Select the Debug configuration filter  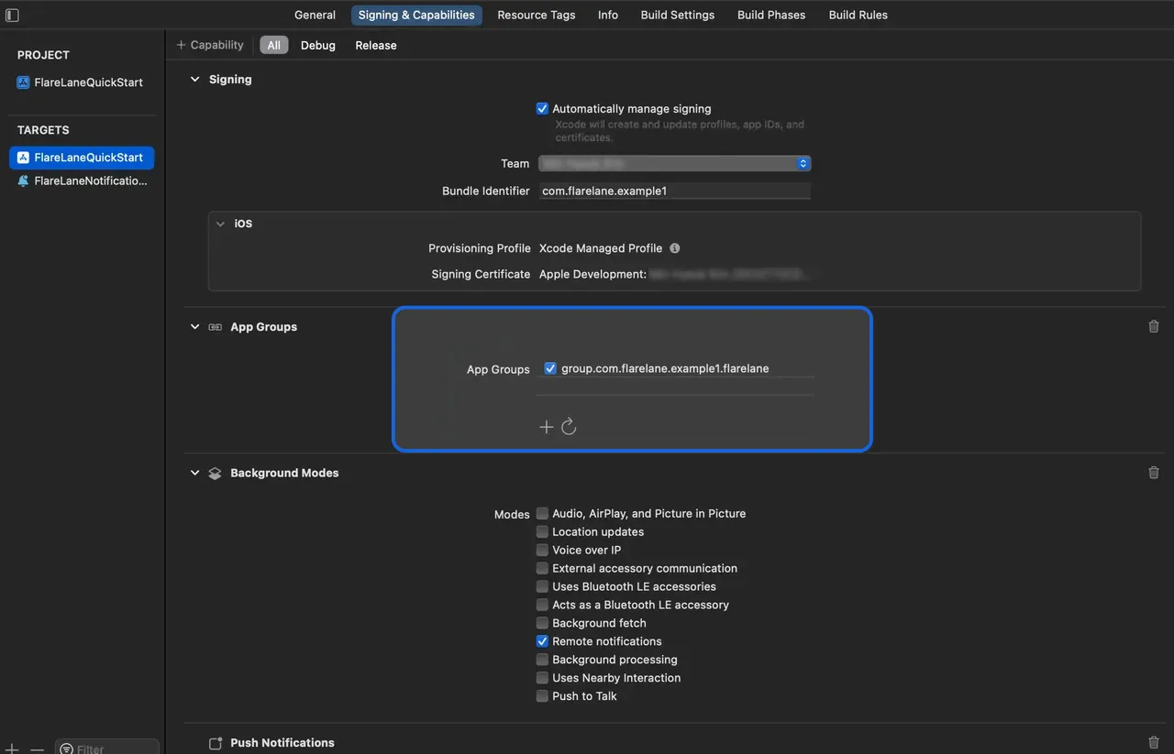click(x=318, y=45)
